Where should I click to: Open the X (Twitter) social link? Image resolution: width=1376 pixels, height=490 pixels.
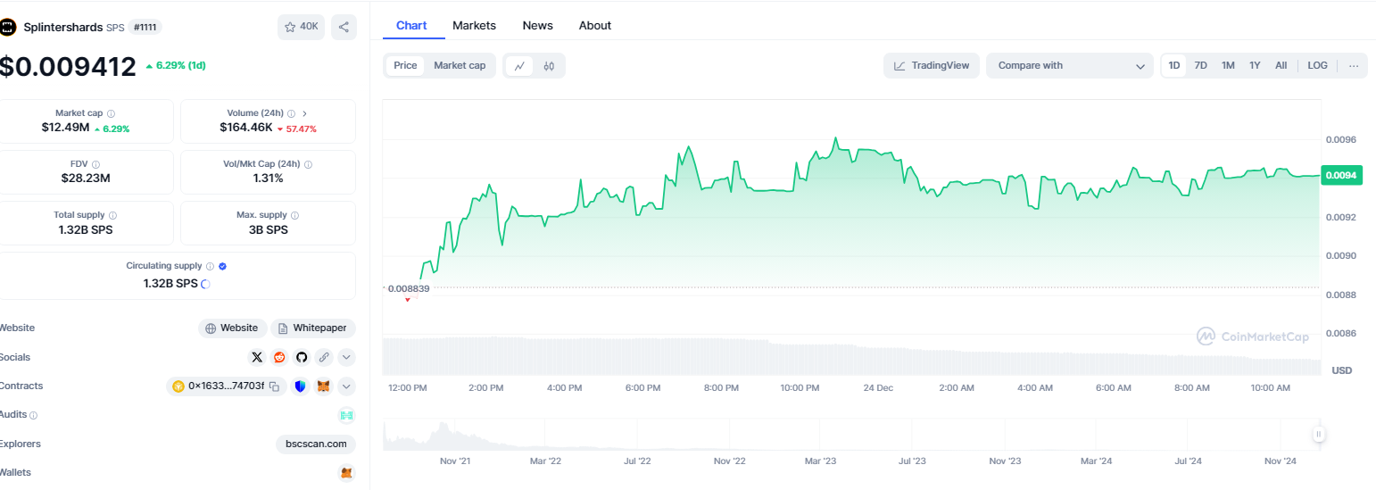[x=257, y=357]
